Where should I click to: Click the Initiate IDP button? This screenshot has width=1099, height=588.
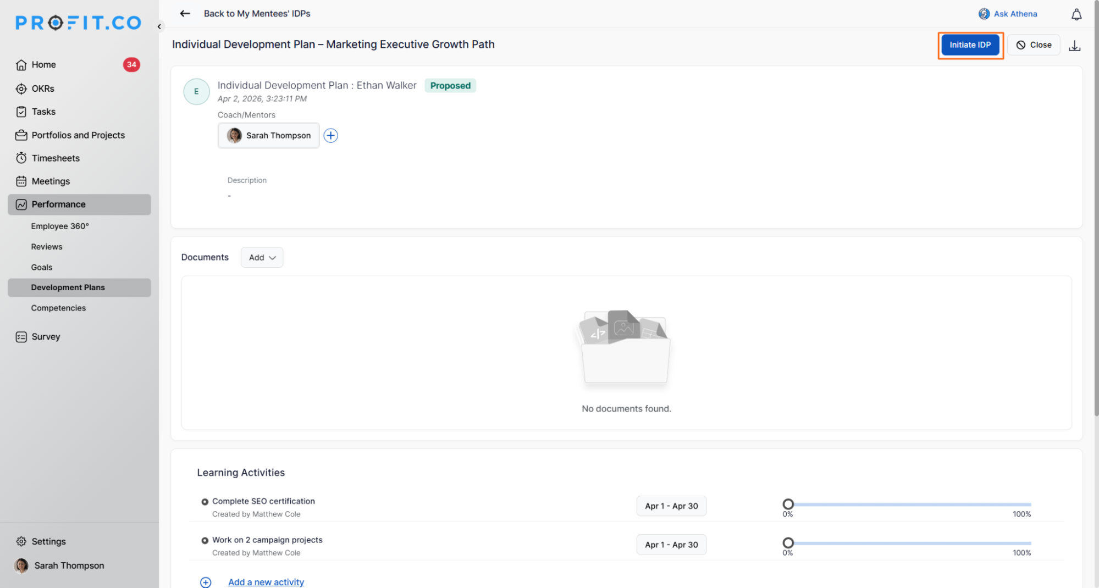point(970,45)
